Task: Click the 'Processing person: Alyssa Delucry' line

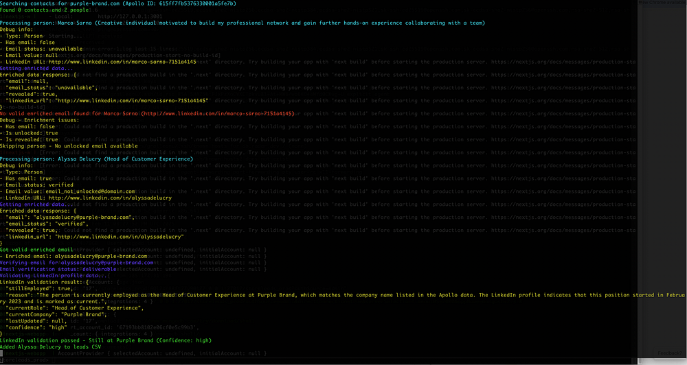Action: (x=96, y=159)
